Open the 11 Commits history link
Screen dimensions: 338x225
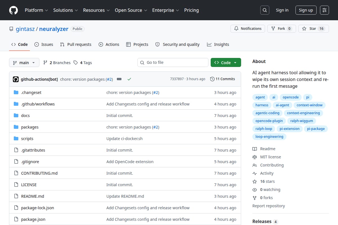click(223, 79)
